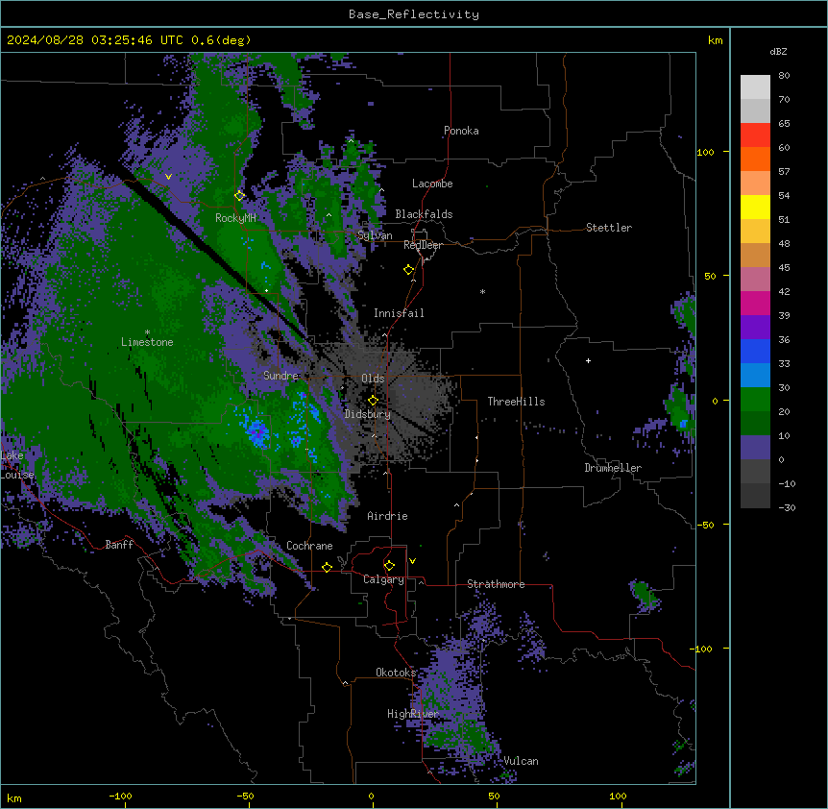This screenshot has width=828, height=809.
Task: Click the -50 tick label on bottom axis
Action: (245, 796)
